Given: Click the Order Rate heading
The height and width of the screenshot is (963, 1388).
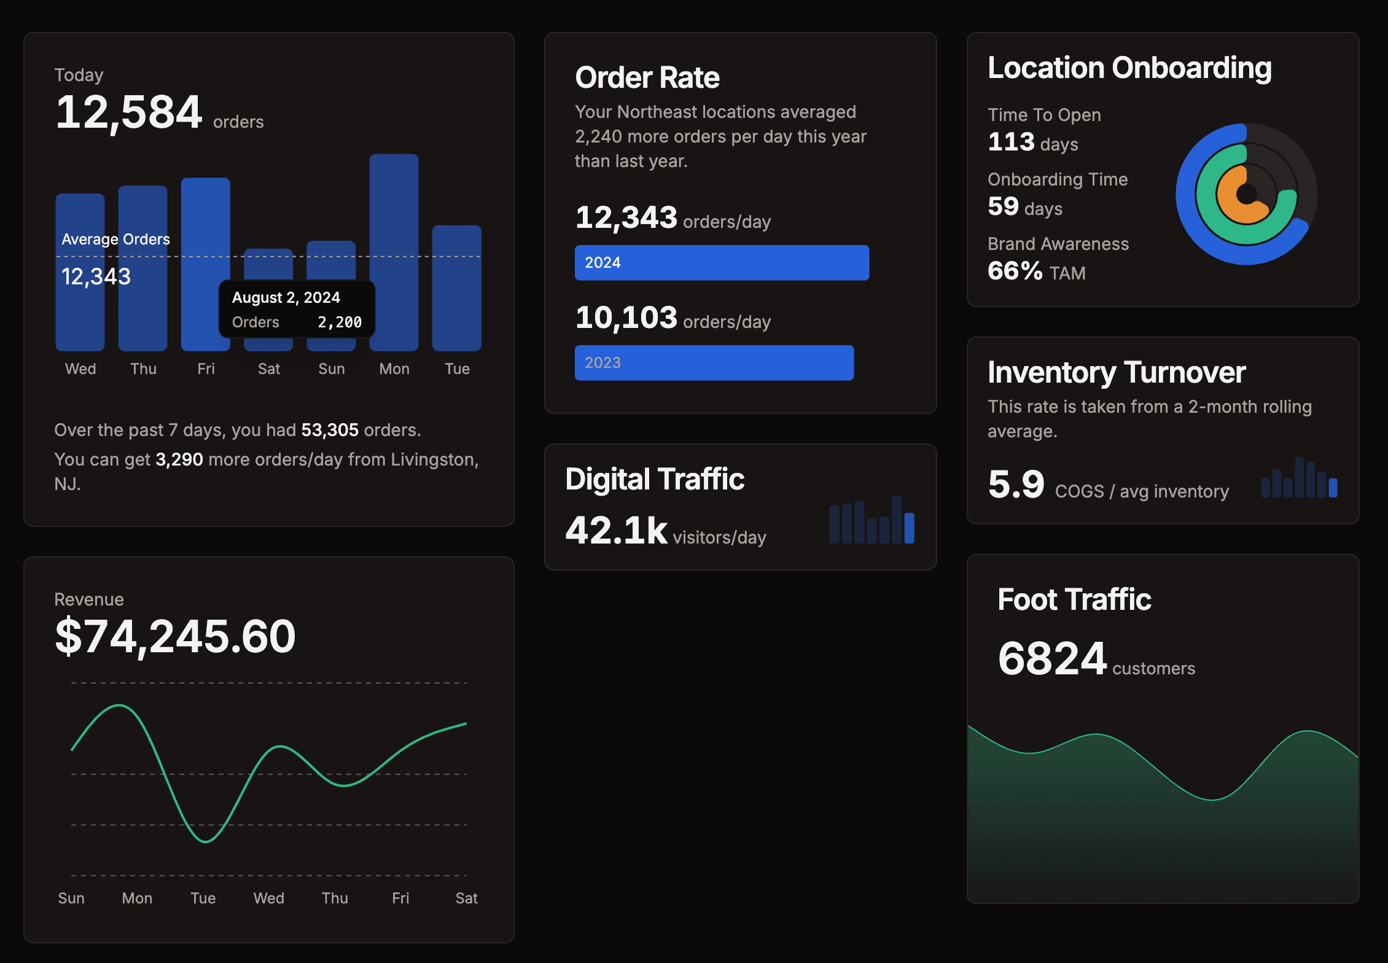Looking at the screenshot, I should tap(647, 77).
